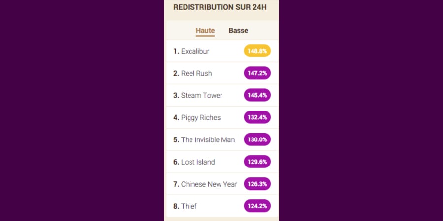Open the Steam Tower game link

201,95
